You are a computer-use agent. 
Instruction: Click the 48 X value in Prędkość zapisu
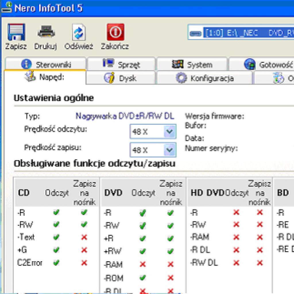(140, 150)
